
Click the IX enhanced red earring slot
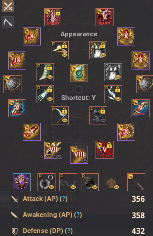tap(17, 61)
